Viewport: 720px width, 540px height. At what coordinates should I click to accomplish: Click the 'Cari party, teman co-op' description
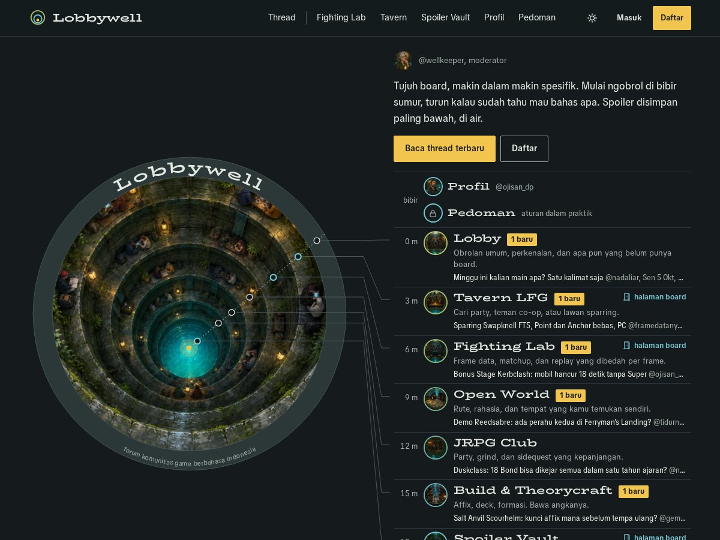click(536, 312)
